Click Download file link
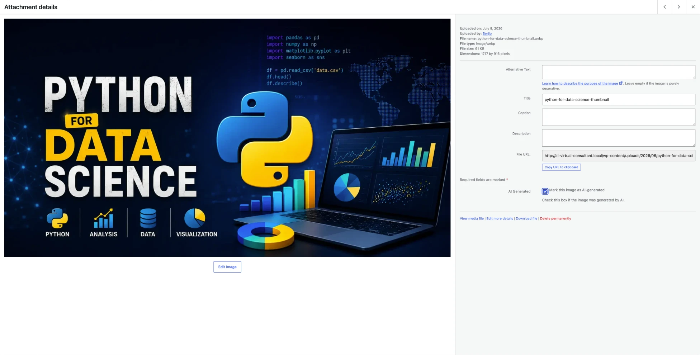The height and width of the screenshot is (355, 700). (526, 218)
